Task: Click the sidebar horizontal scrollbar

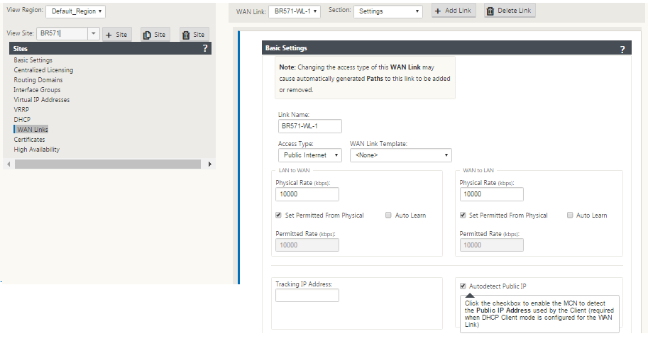Action: click(x=107, y=164)
